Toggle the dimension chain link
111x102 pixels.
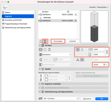coord(107,52)
